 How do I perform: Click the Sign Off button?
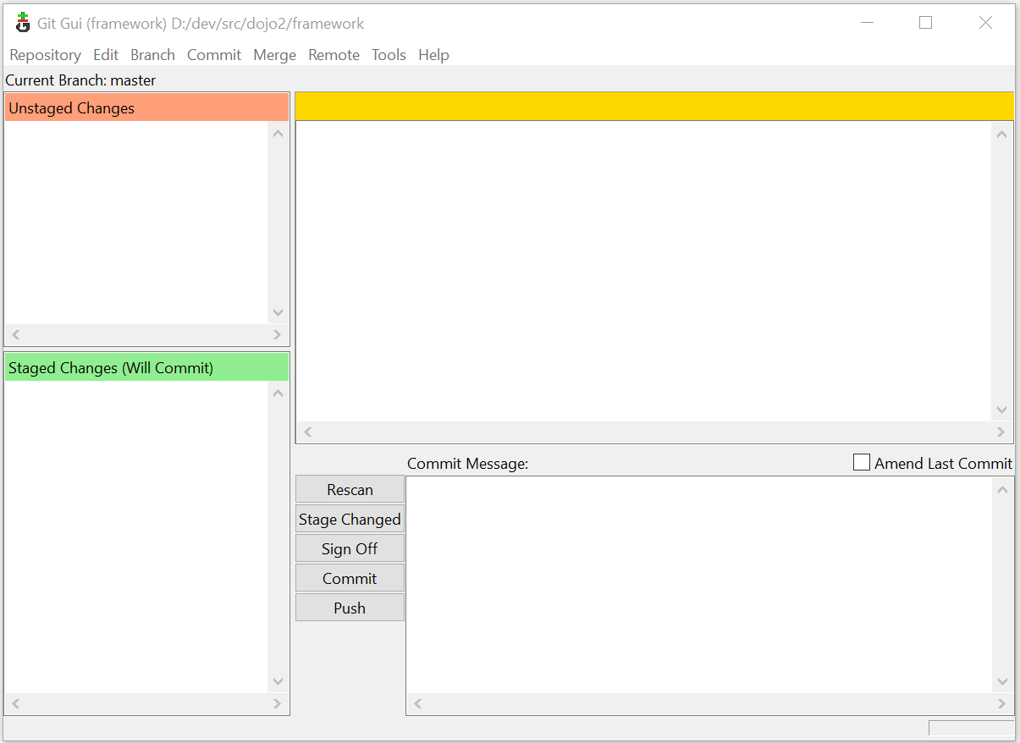click(350, 548)
